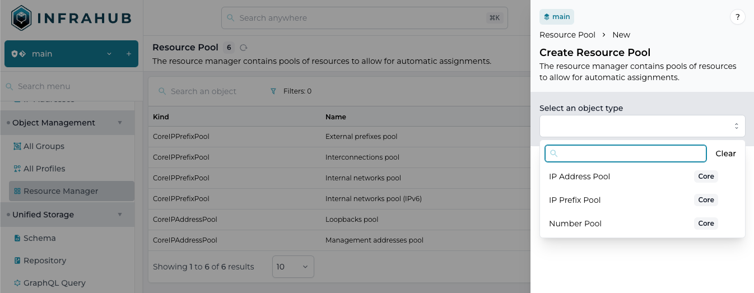754x293 pixels.
Task: Select Number Pool option
Action: (x=575, y=224)
